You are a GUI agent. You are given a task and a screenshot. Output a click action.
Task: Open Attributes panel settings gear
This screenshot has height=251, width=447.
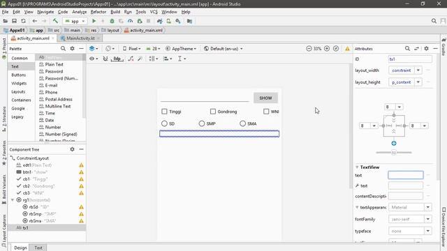[426, 49]
